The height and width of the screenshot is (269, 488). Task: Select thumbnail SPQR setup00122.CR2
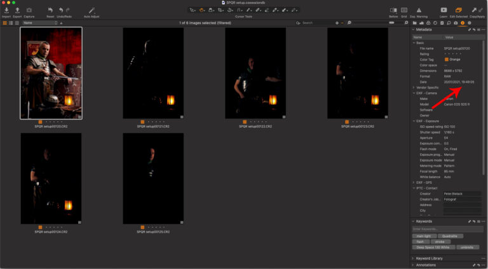pos(255,73)
